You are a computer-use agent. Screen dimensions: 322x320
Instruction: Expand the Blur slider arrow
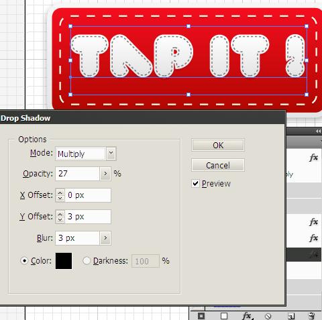point(105,238)
